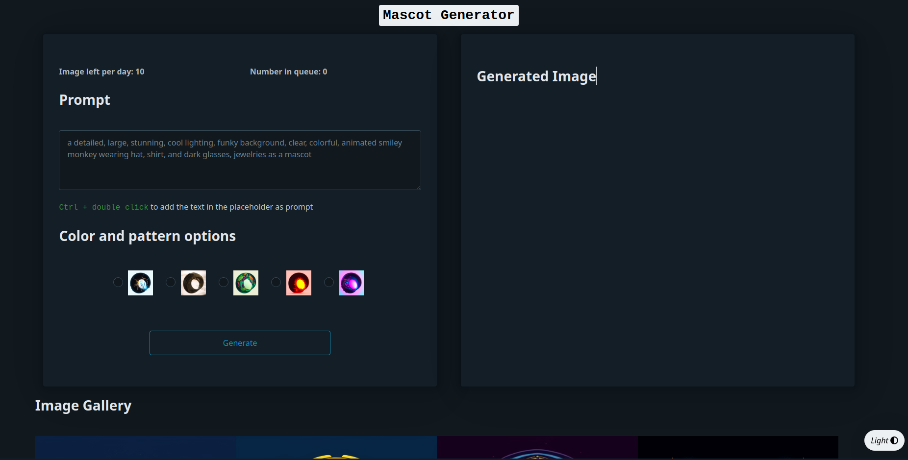Open the gallery thumbnail with yellow arc

point(336,448)
